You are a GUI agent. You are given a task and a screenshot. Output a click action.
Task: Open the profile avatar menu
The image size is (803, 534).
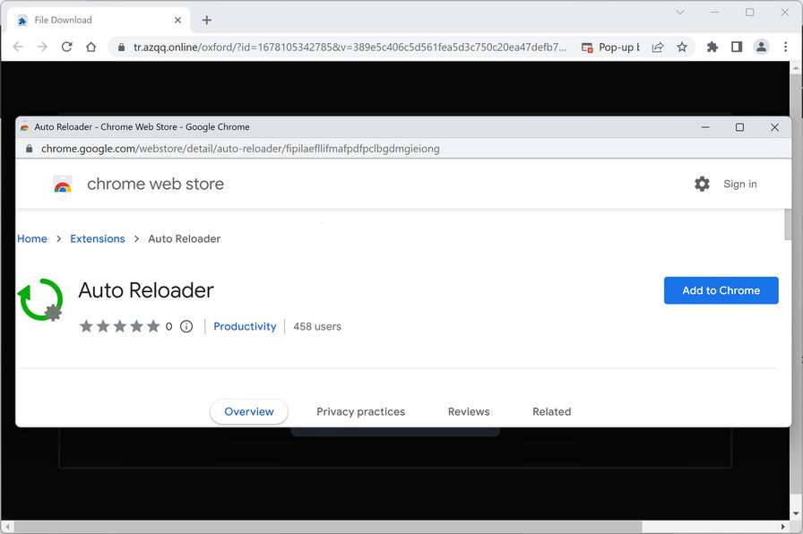tap(762, 47)
